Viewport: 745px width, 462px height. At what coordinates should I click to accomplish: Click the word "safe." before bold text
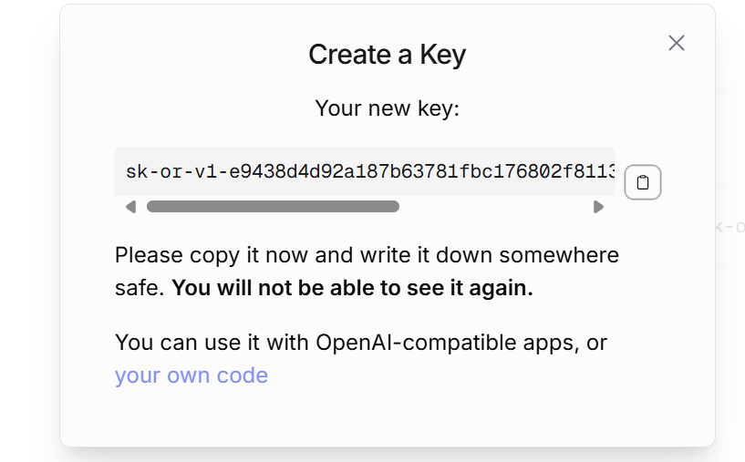tap(140, 288)
